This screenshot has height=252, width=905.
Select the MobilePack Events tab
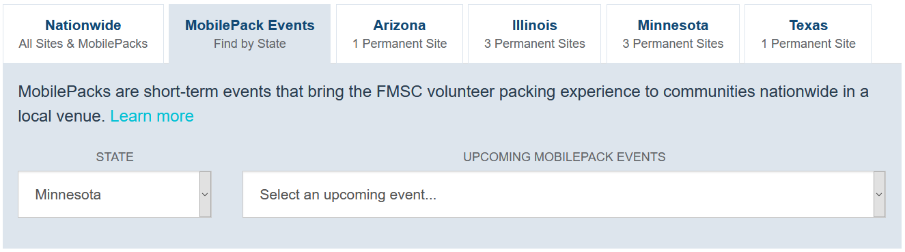point(250,34)
